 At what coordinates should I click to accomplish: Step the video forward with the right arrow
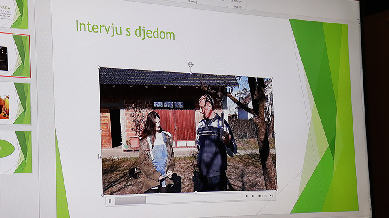[252, 196]
